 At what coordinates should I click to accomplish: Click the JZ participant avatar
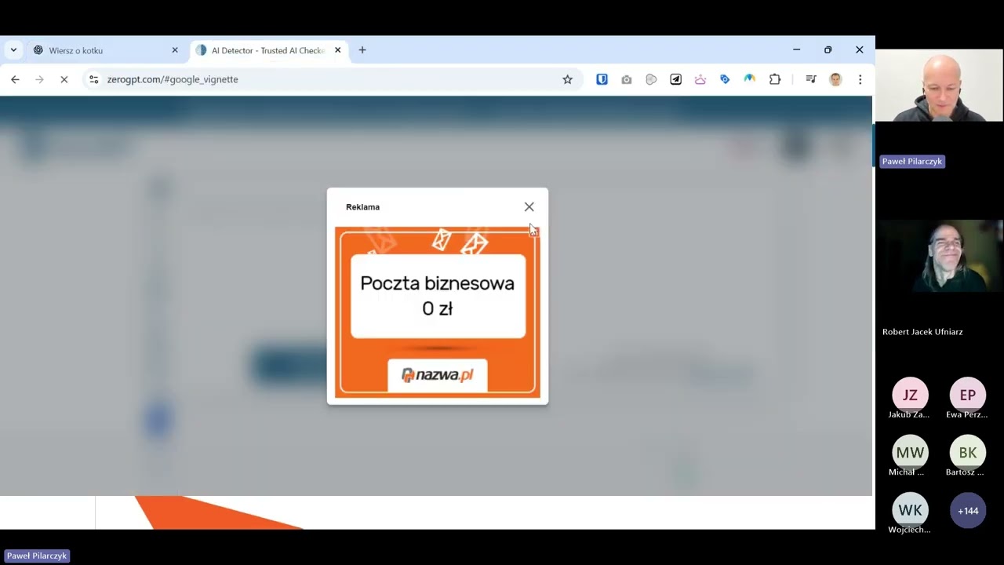coord(910,395)
